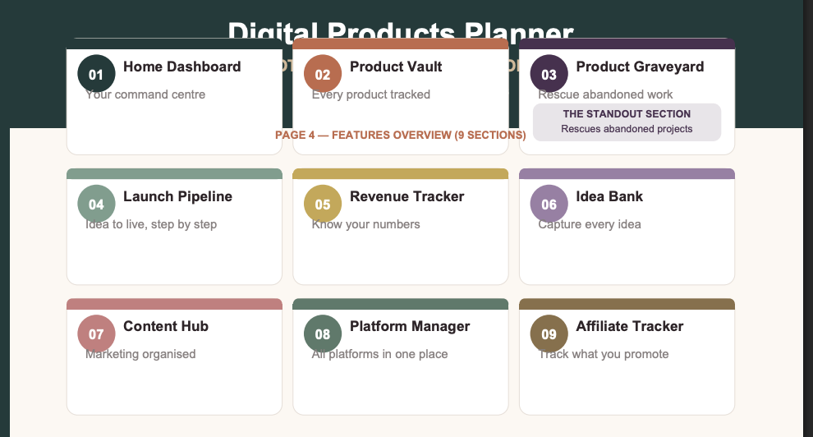Click the Platform Manager heading
This screenshot has height=437, width=813.
point(410,326)
